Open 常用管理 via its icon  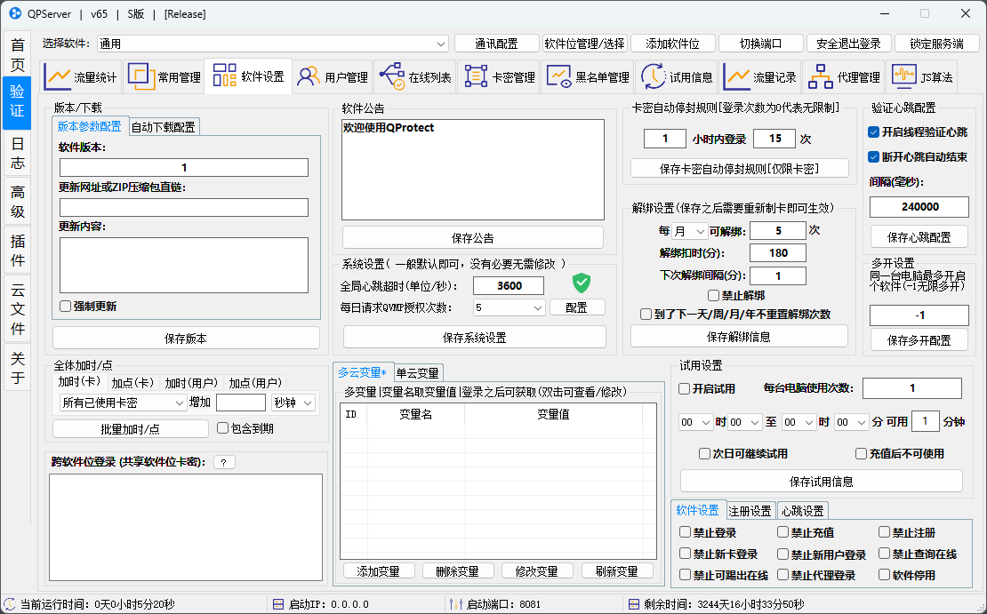141,76
